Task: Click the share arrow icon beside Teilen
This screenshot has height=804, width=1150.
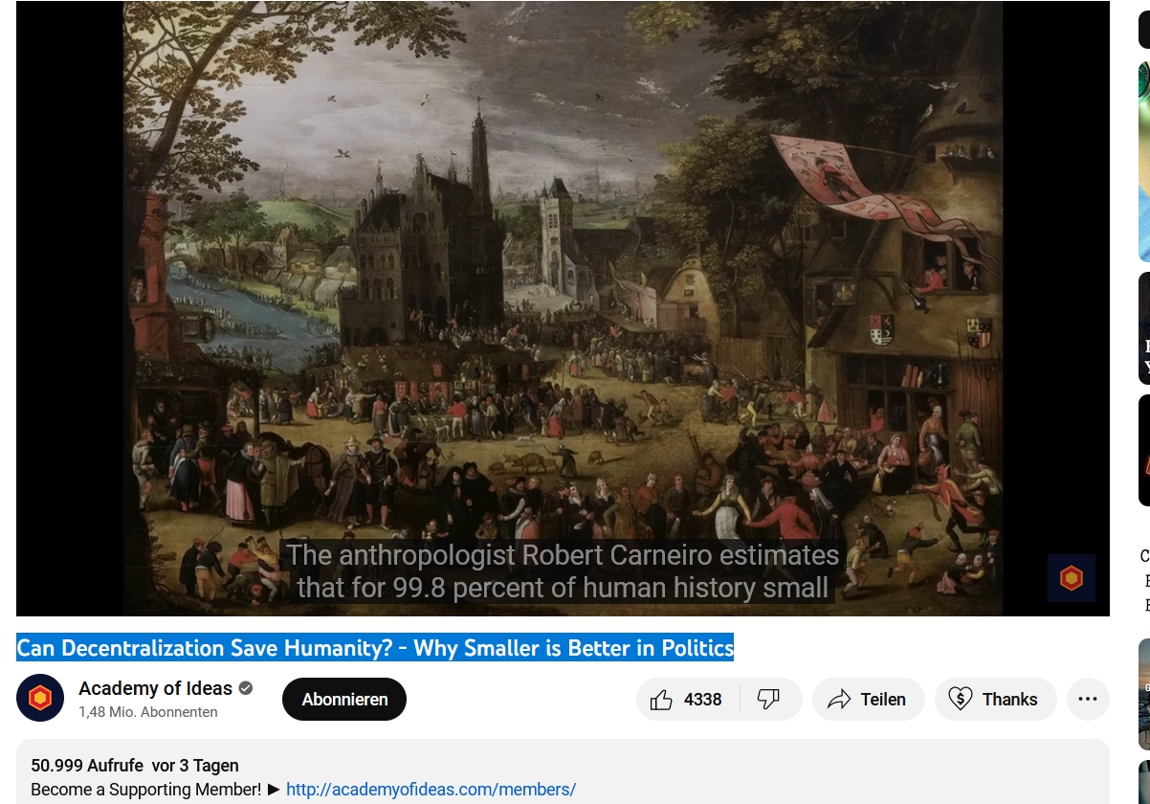Action: pyautogui.click(x=839, y=700)
